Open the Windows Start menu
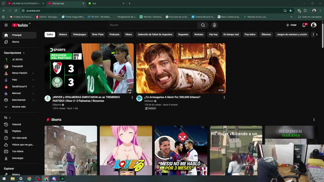Image resolution: width=324 pixels, height=182 pixels. pos(4,179)
